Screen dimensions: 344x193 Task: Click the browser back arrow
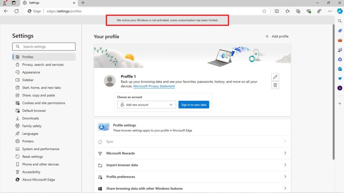tap(6, 11)
